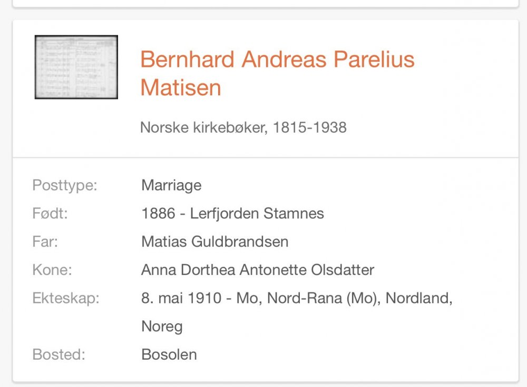Image resolution: width=527 pixels, height=387 pixels.
Task: Click the Posttype field label
Action: (65, 185)
